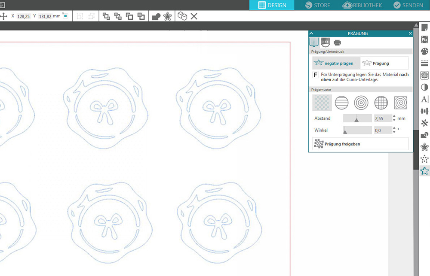Open the print tab in Prägung panel

338,42
